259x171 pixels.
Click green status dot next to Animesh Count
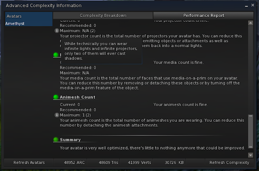pyautogui.click(x=56, y=97)
